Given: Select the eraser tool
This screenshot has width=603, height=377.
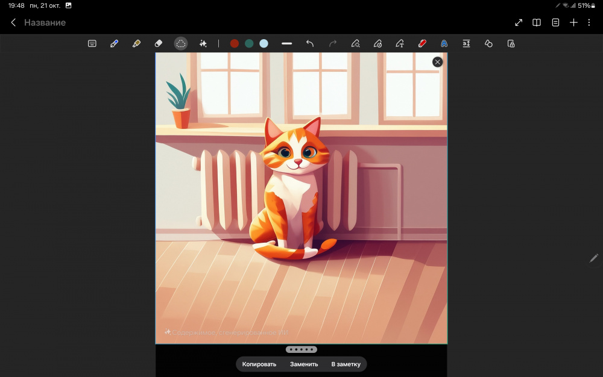Looking at the screenshot, I should tap(159, 43).
